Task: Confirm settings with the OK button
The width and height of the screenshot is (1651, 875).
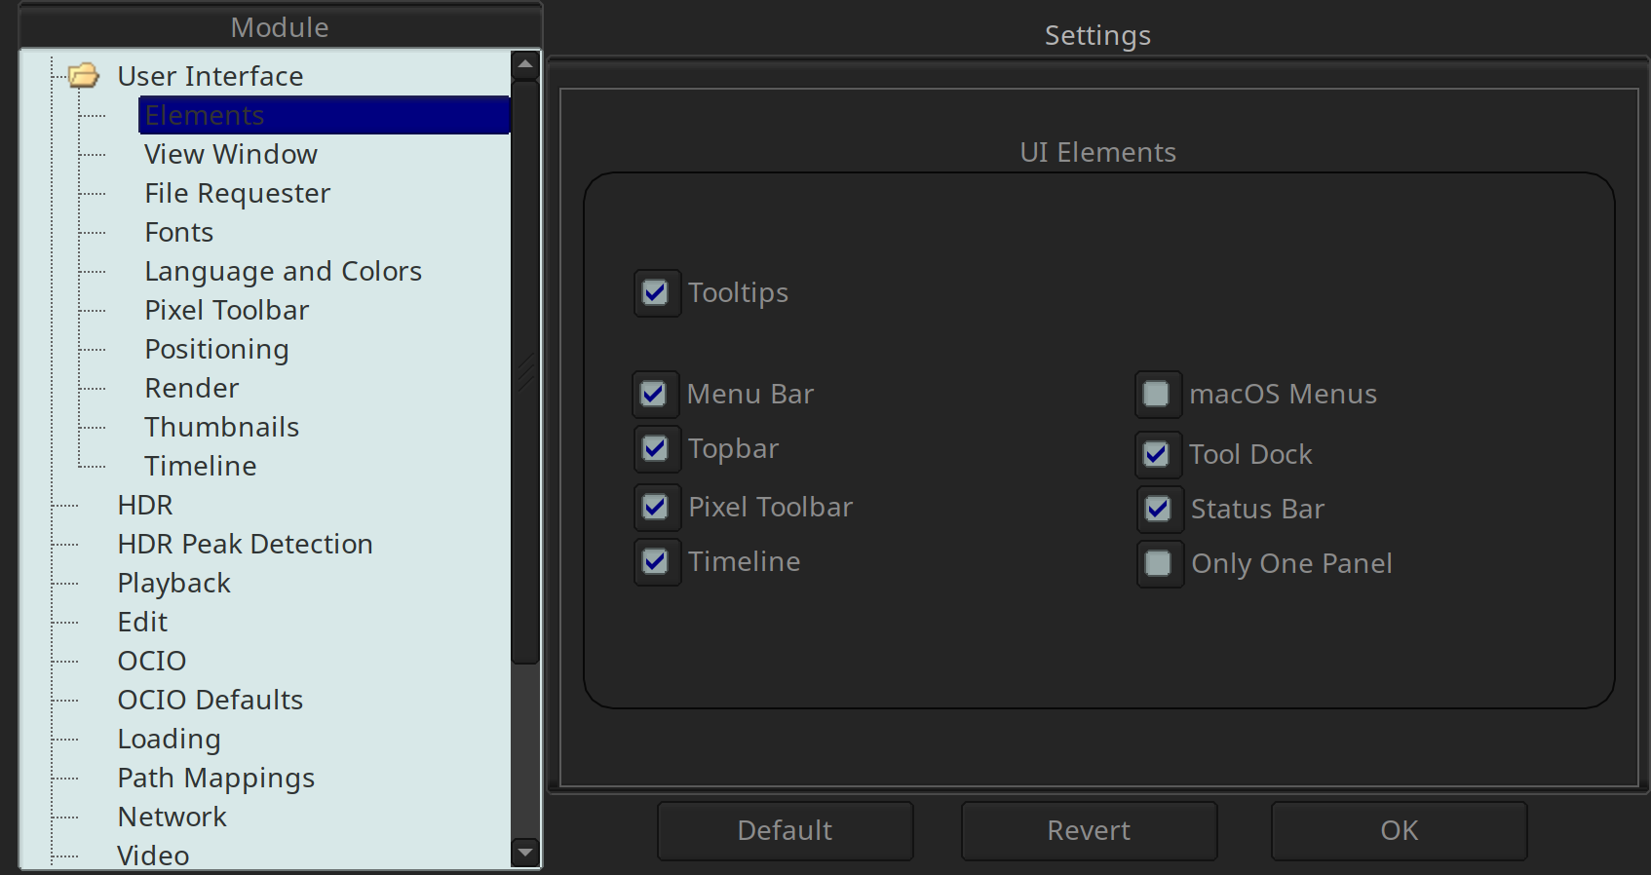Action: (x=1400, y=830)
